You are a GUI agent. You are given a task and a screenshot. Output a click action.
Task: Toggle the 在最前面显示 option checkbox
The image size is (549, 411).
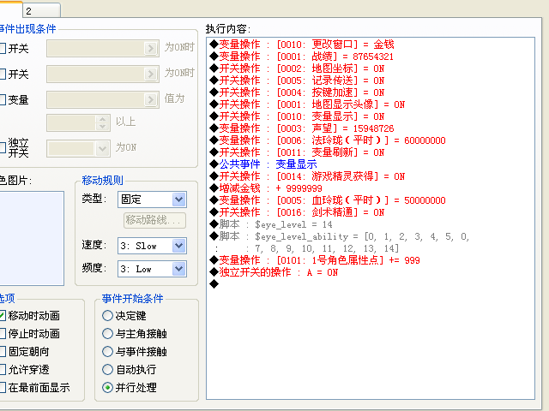tap(3, 388)
